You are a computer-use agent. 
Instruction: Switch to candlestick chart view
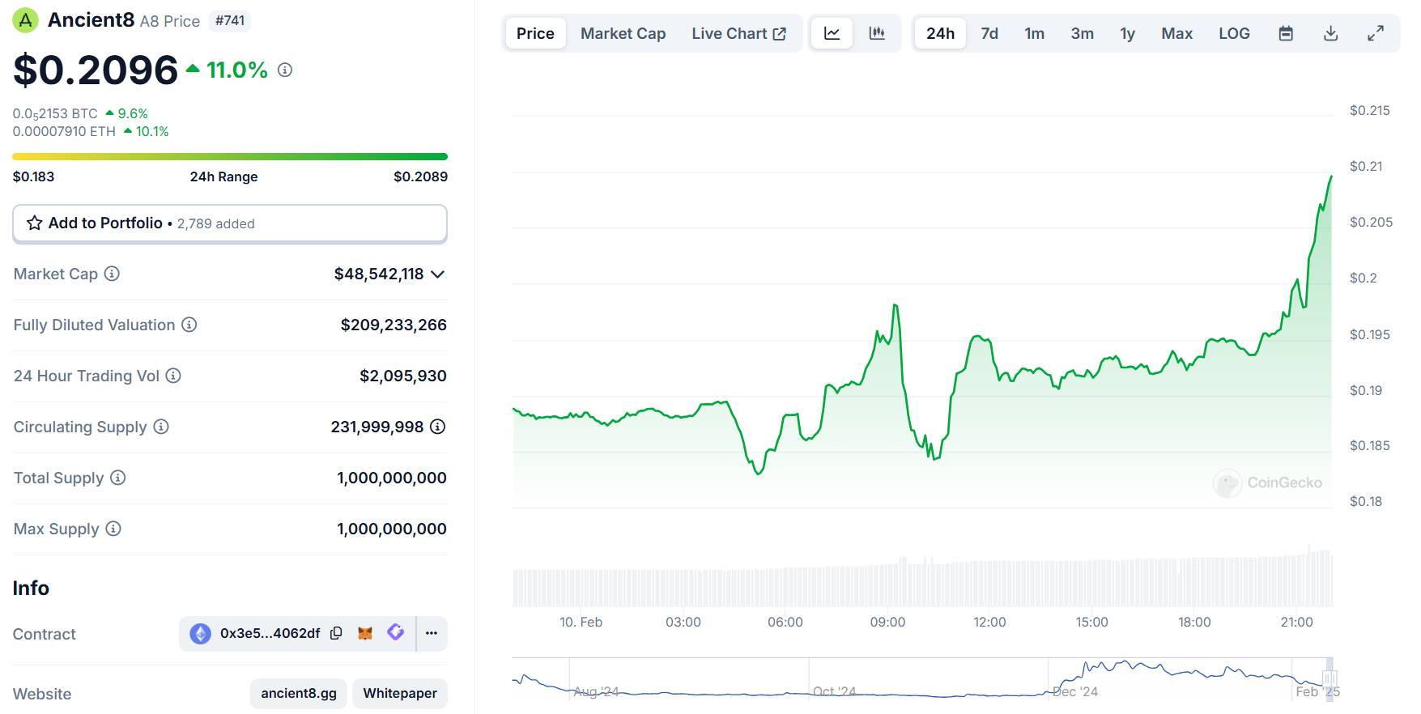(877, 33)
